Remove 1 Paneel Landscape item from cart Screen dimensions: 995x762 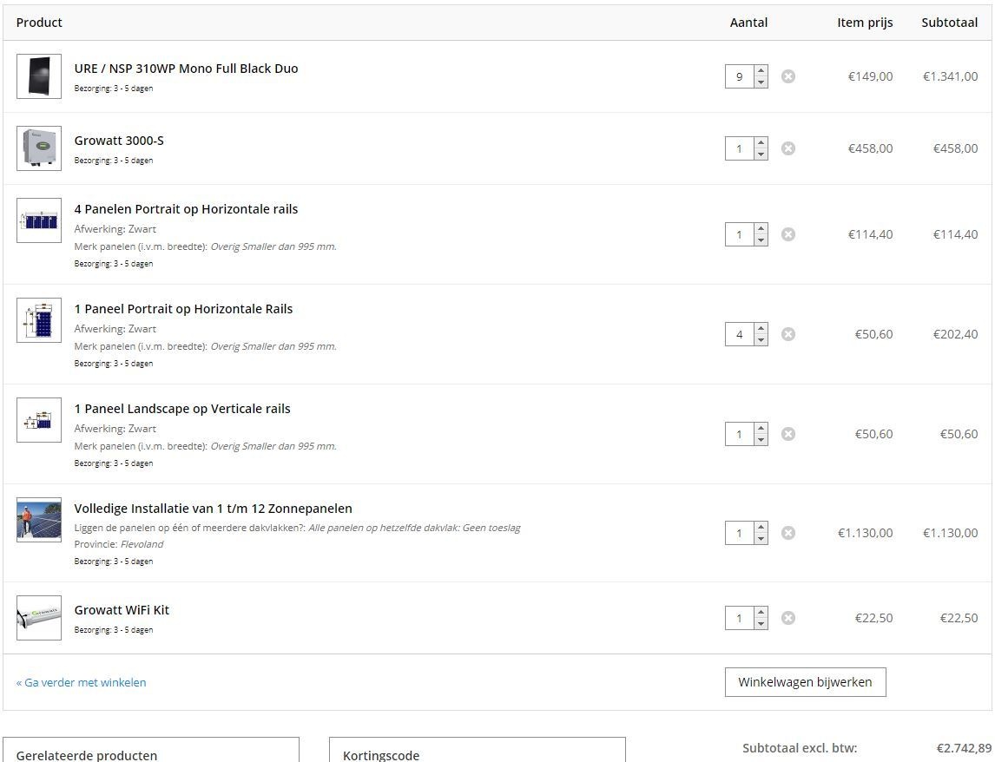pyautogui.click(x=787, y=434)
